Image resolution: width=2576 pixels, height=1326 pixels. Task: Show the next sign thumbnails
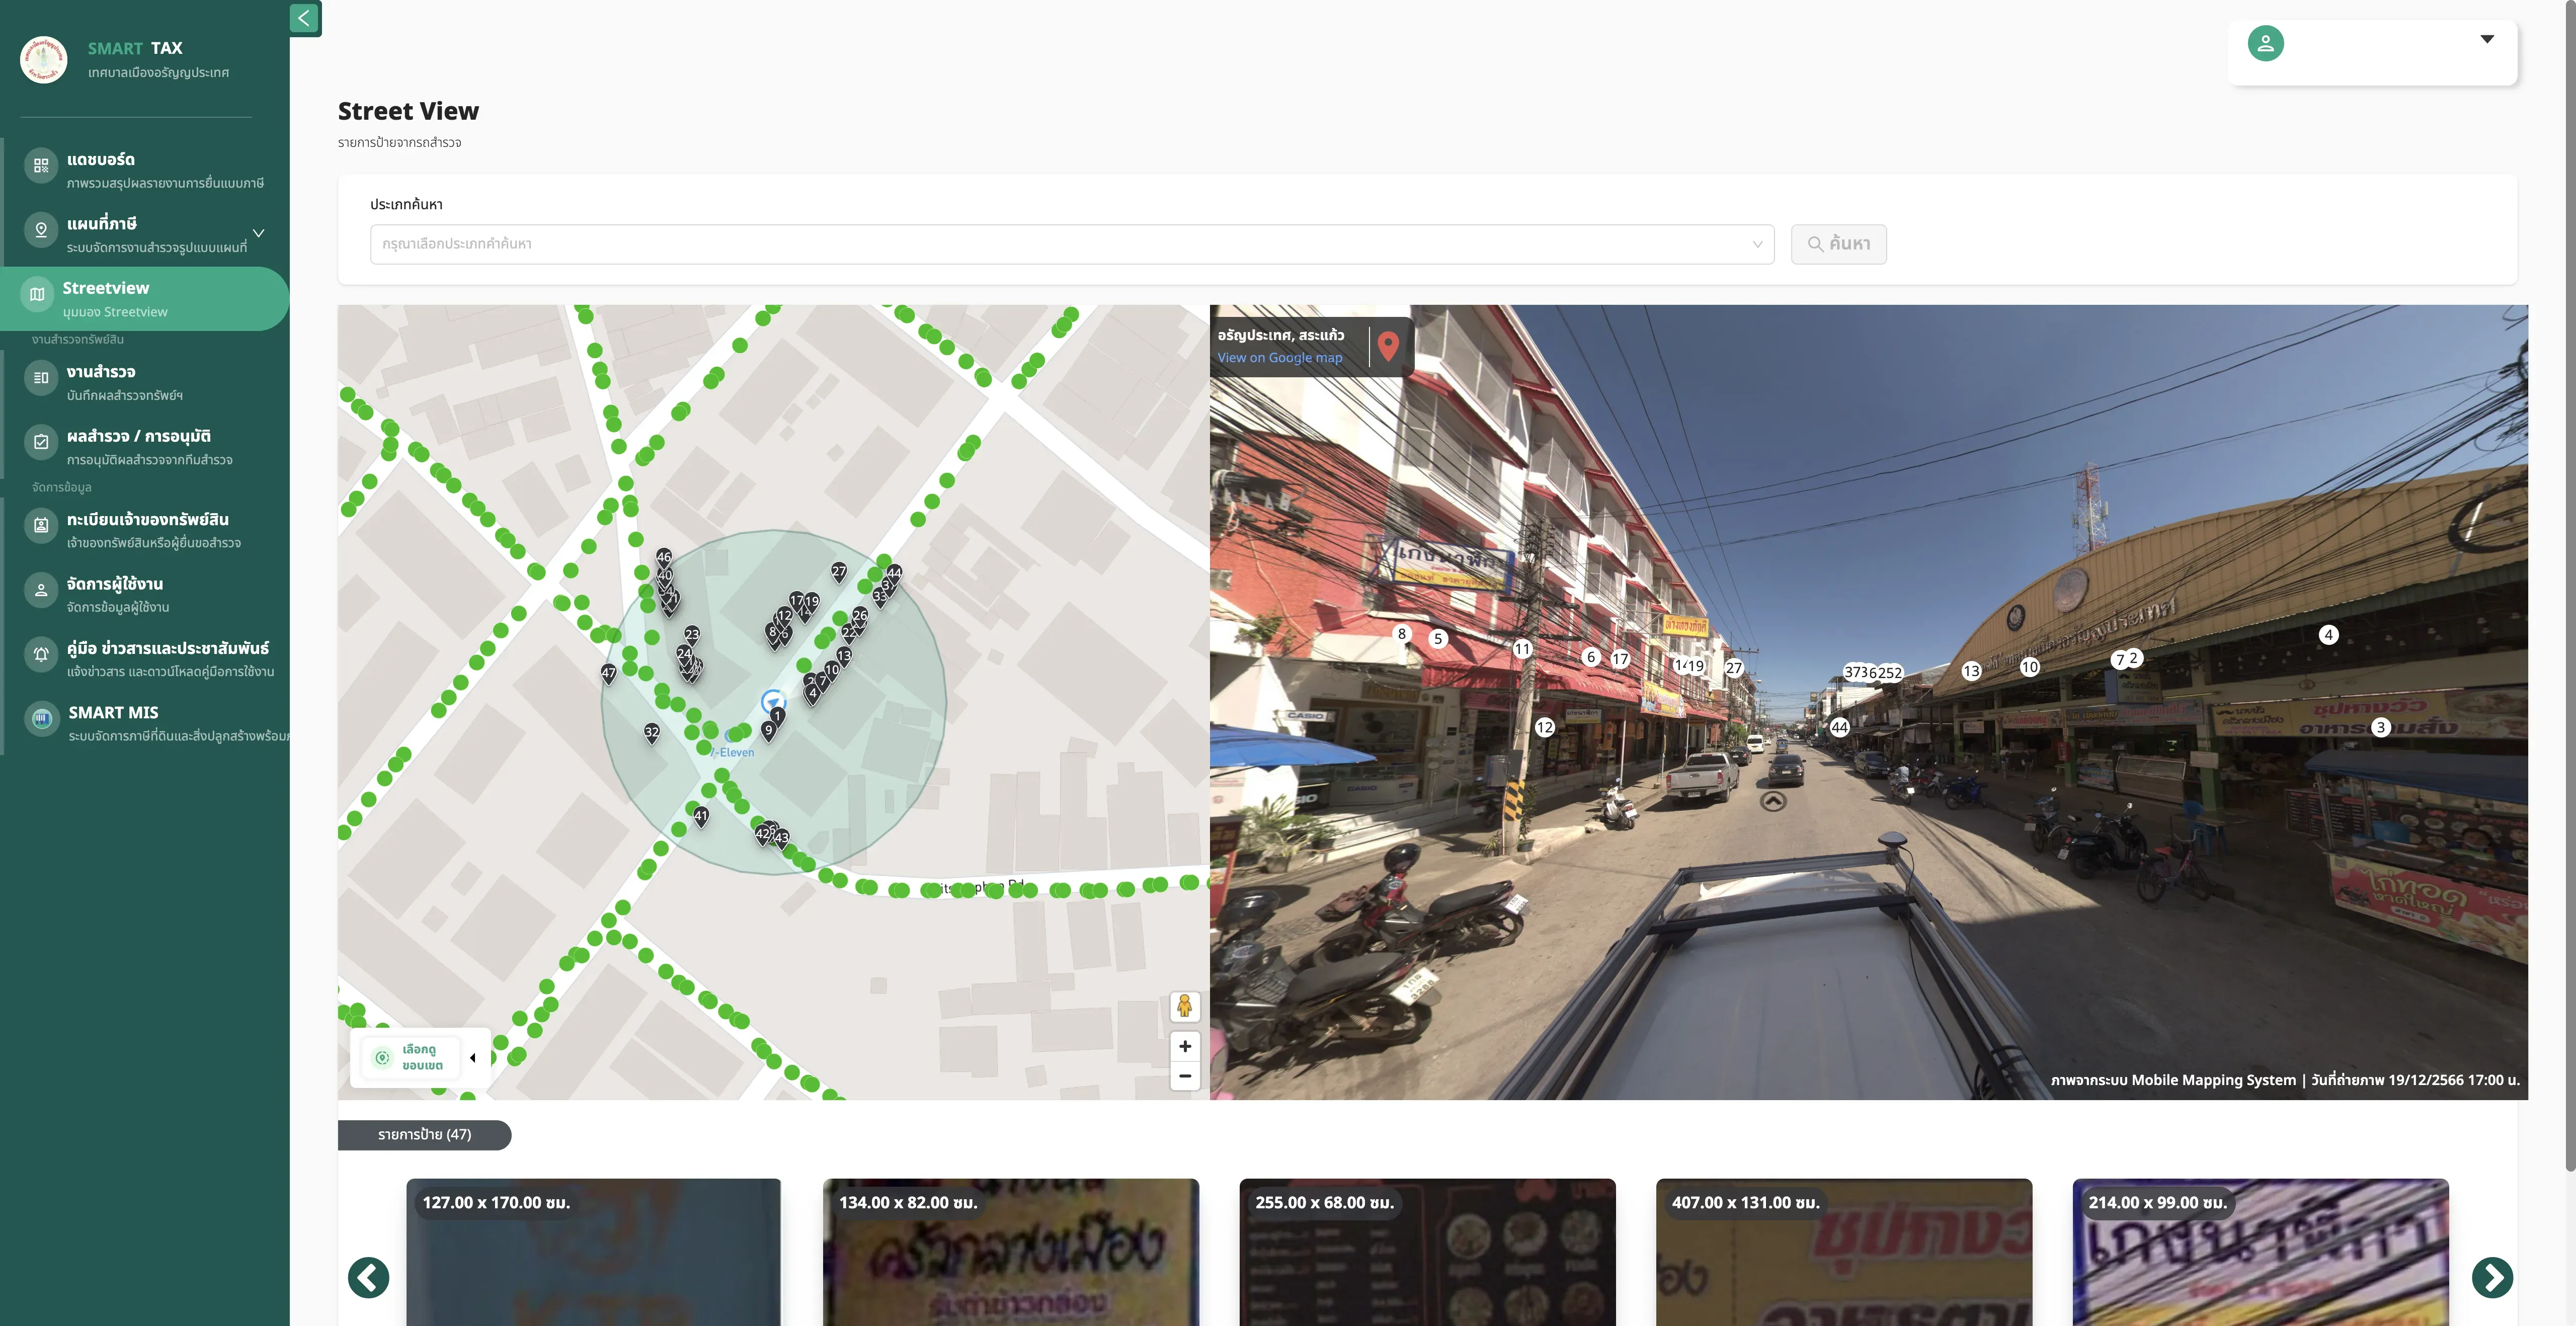coord(2492,1277)
